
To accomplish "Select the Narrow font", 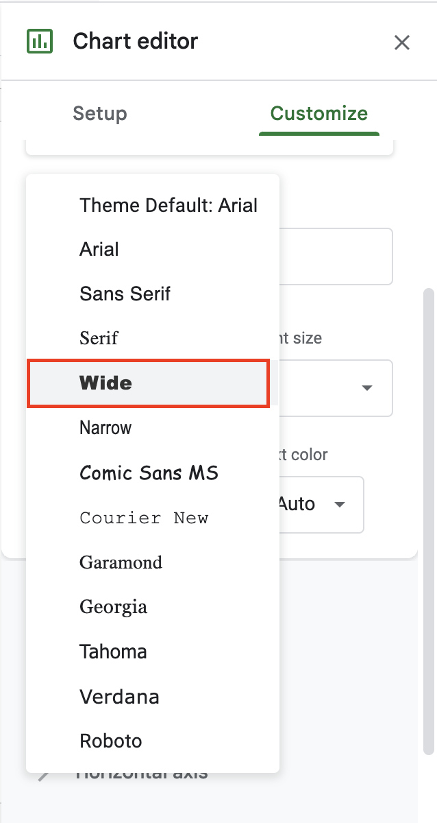I will [x=105, y=428].
